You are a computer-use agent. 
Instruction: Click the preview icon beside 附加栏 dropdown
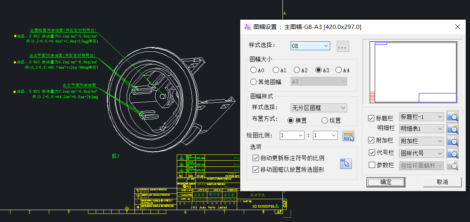coord(453,141)
